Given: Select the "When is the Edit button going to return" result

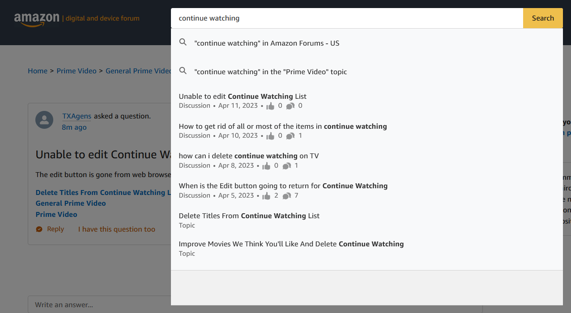Looking at the screenshot, I should click(283, 186).
